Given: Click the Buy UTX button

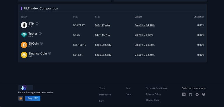Looking at the screenshot, I should (x=33, y=98).
